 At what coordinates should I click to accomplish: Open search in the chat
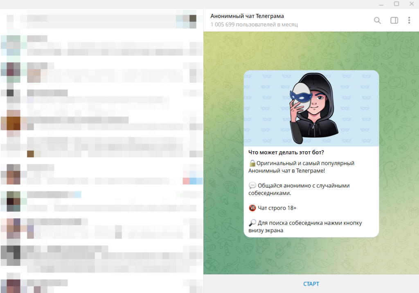377,20
